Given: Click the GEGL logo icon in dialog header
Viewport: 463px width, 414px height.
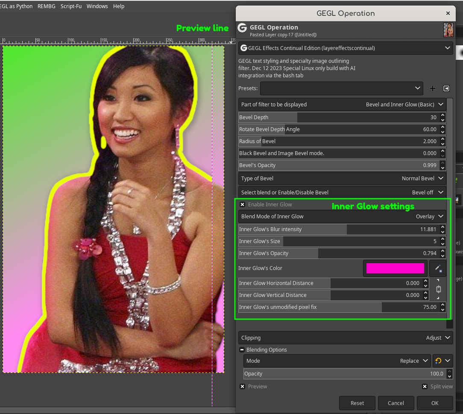Looking at the screenshot, I should 243,28.
